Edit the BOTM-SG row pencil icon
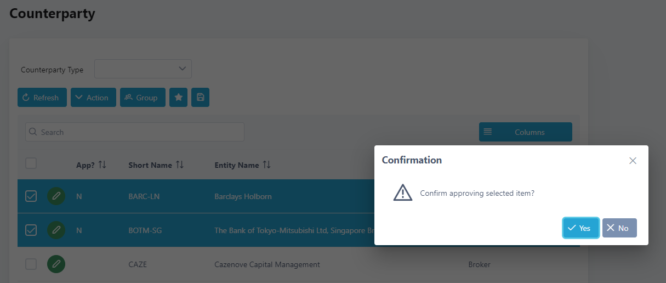 (56, 230)
